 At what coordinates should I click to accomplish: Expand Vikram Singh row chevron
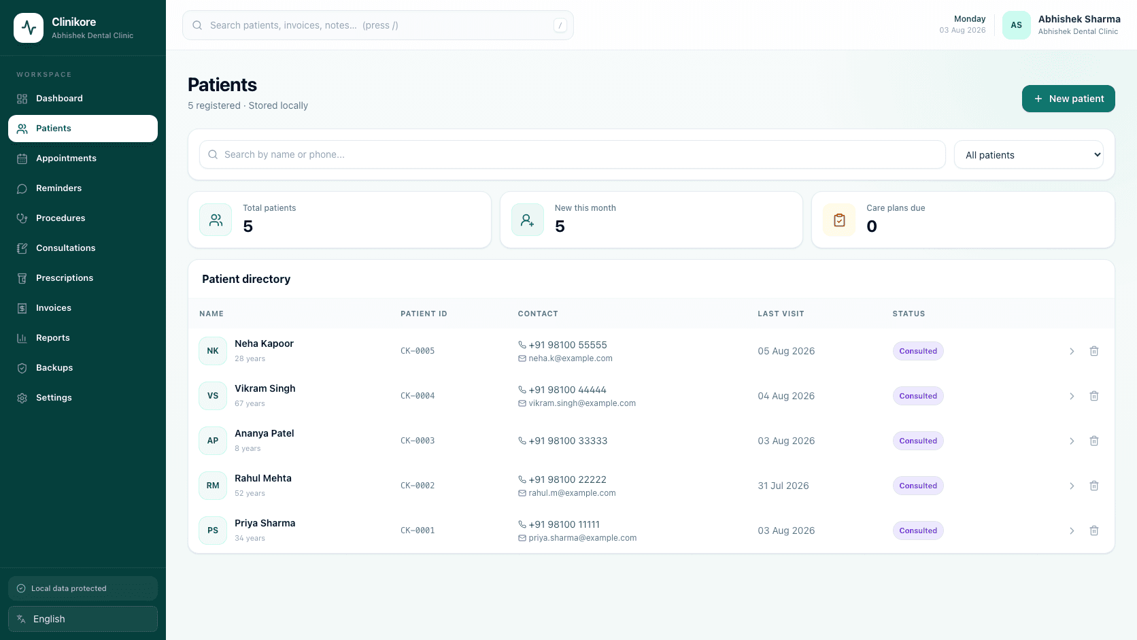point(1072,396)
